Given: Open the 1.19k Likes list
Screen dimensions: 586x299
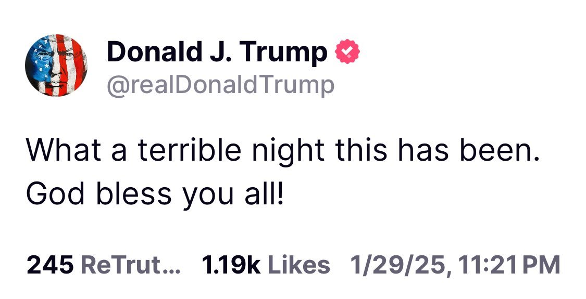Looking at the screenshot, I should point(266,265).
